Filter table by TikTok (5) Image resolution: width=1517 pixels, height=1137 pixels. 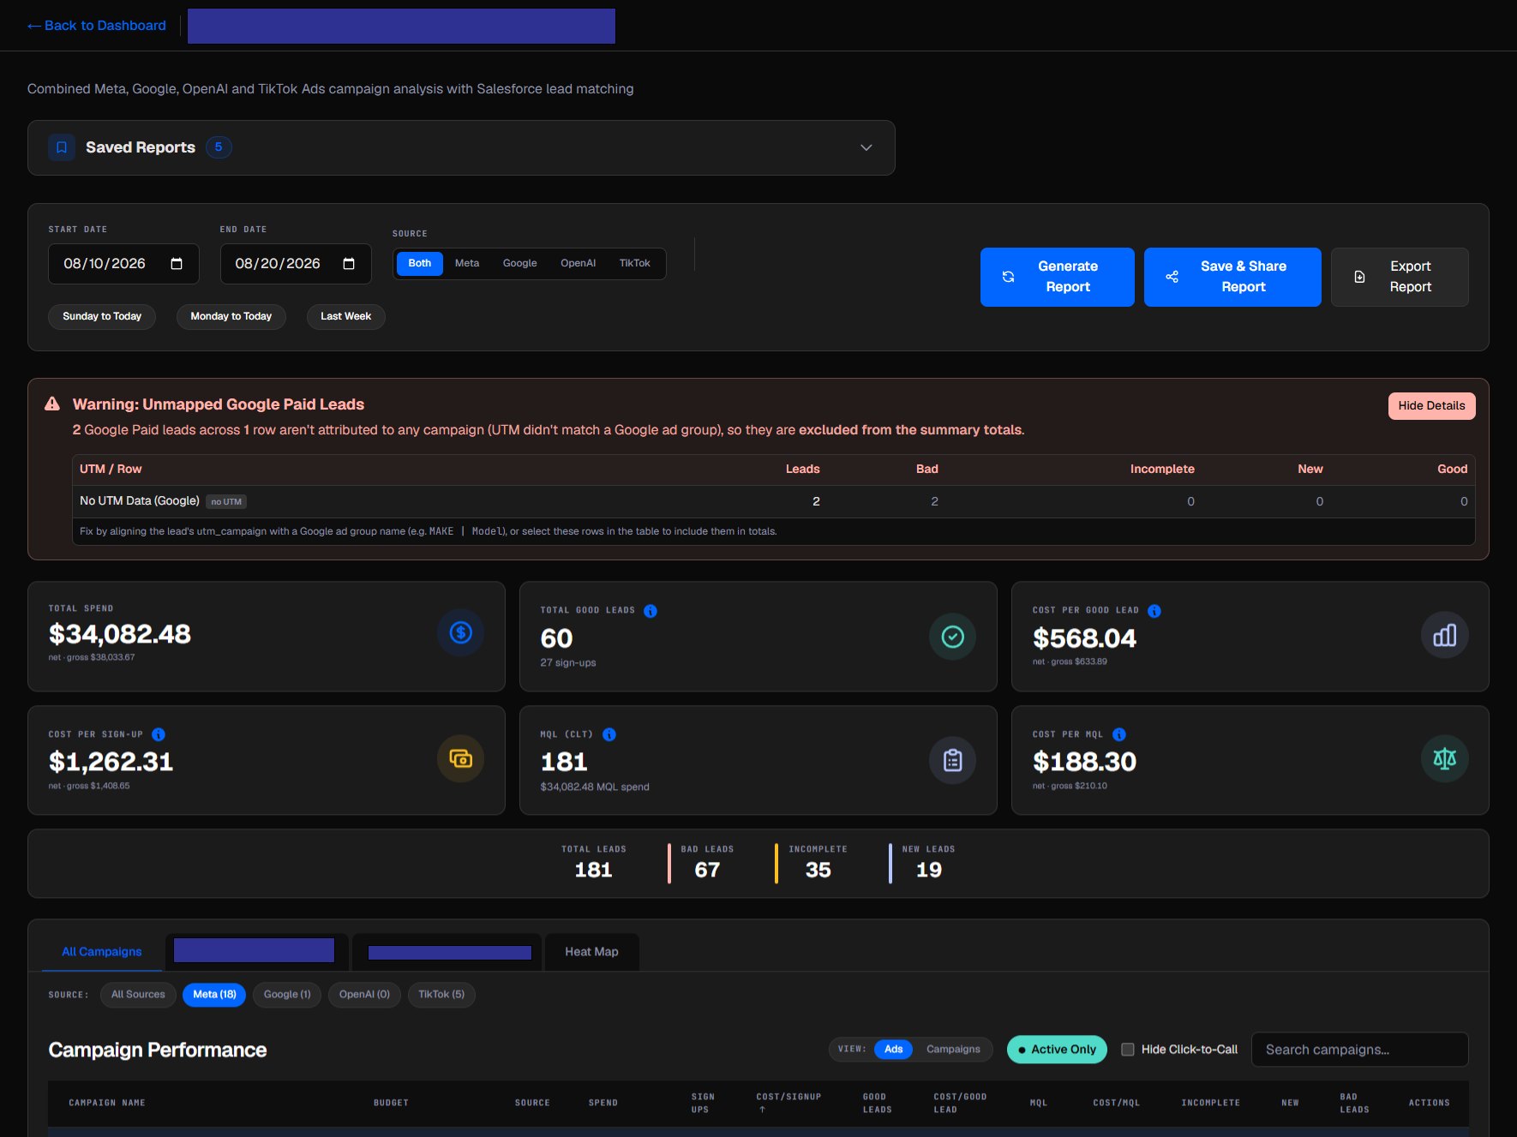(x=441, y=995)
